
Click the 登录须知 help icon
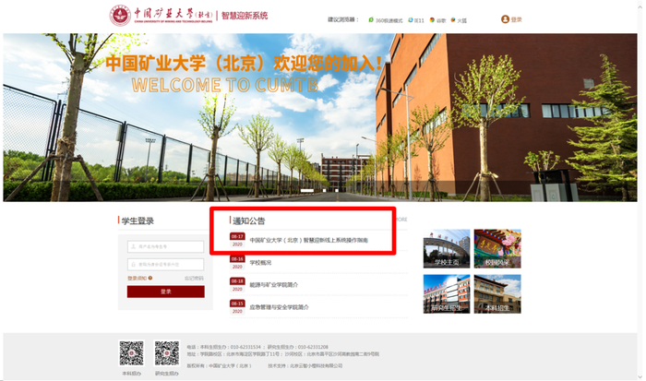click(x=150, y=278)
